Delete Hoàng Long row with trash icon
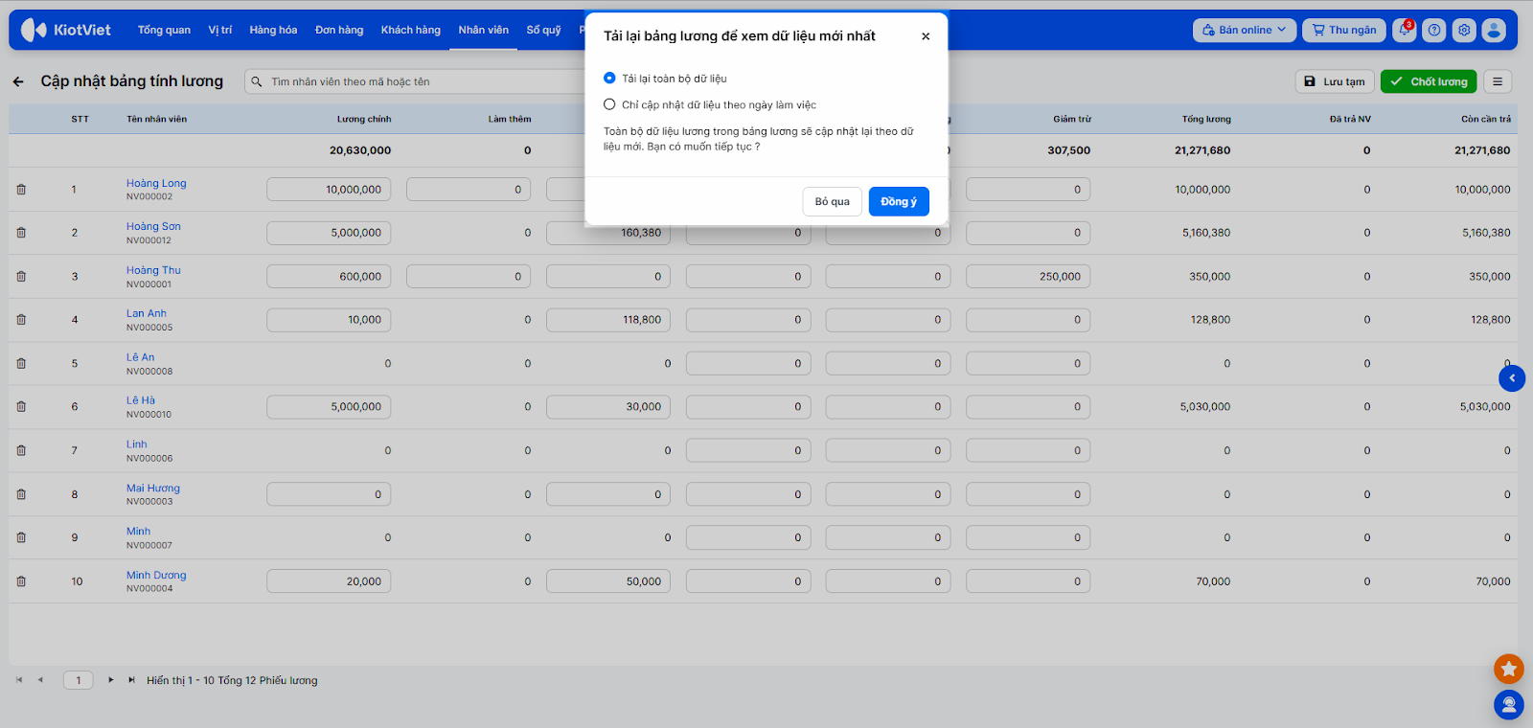 pyautogui.click(x=21, y=190)
